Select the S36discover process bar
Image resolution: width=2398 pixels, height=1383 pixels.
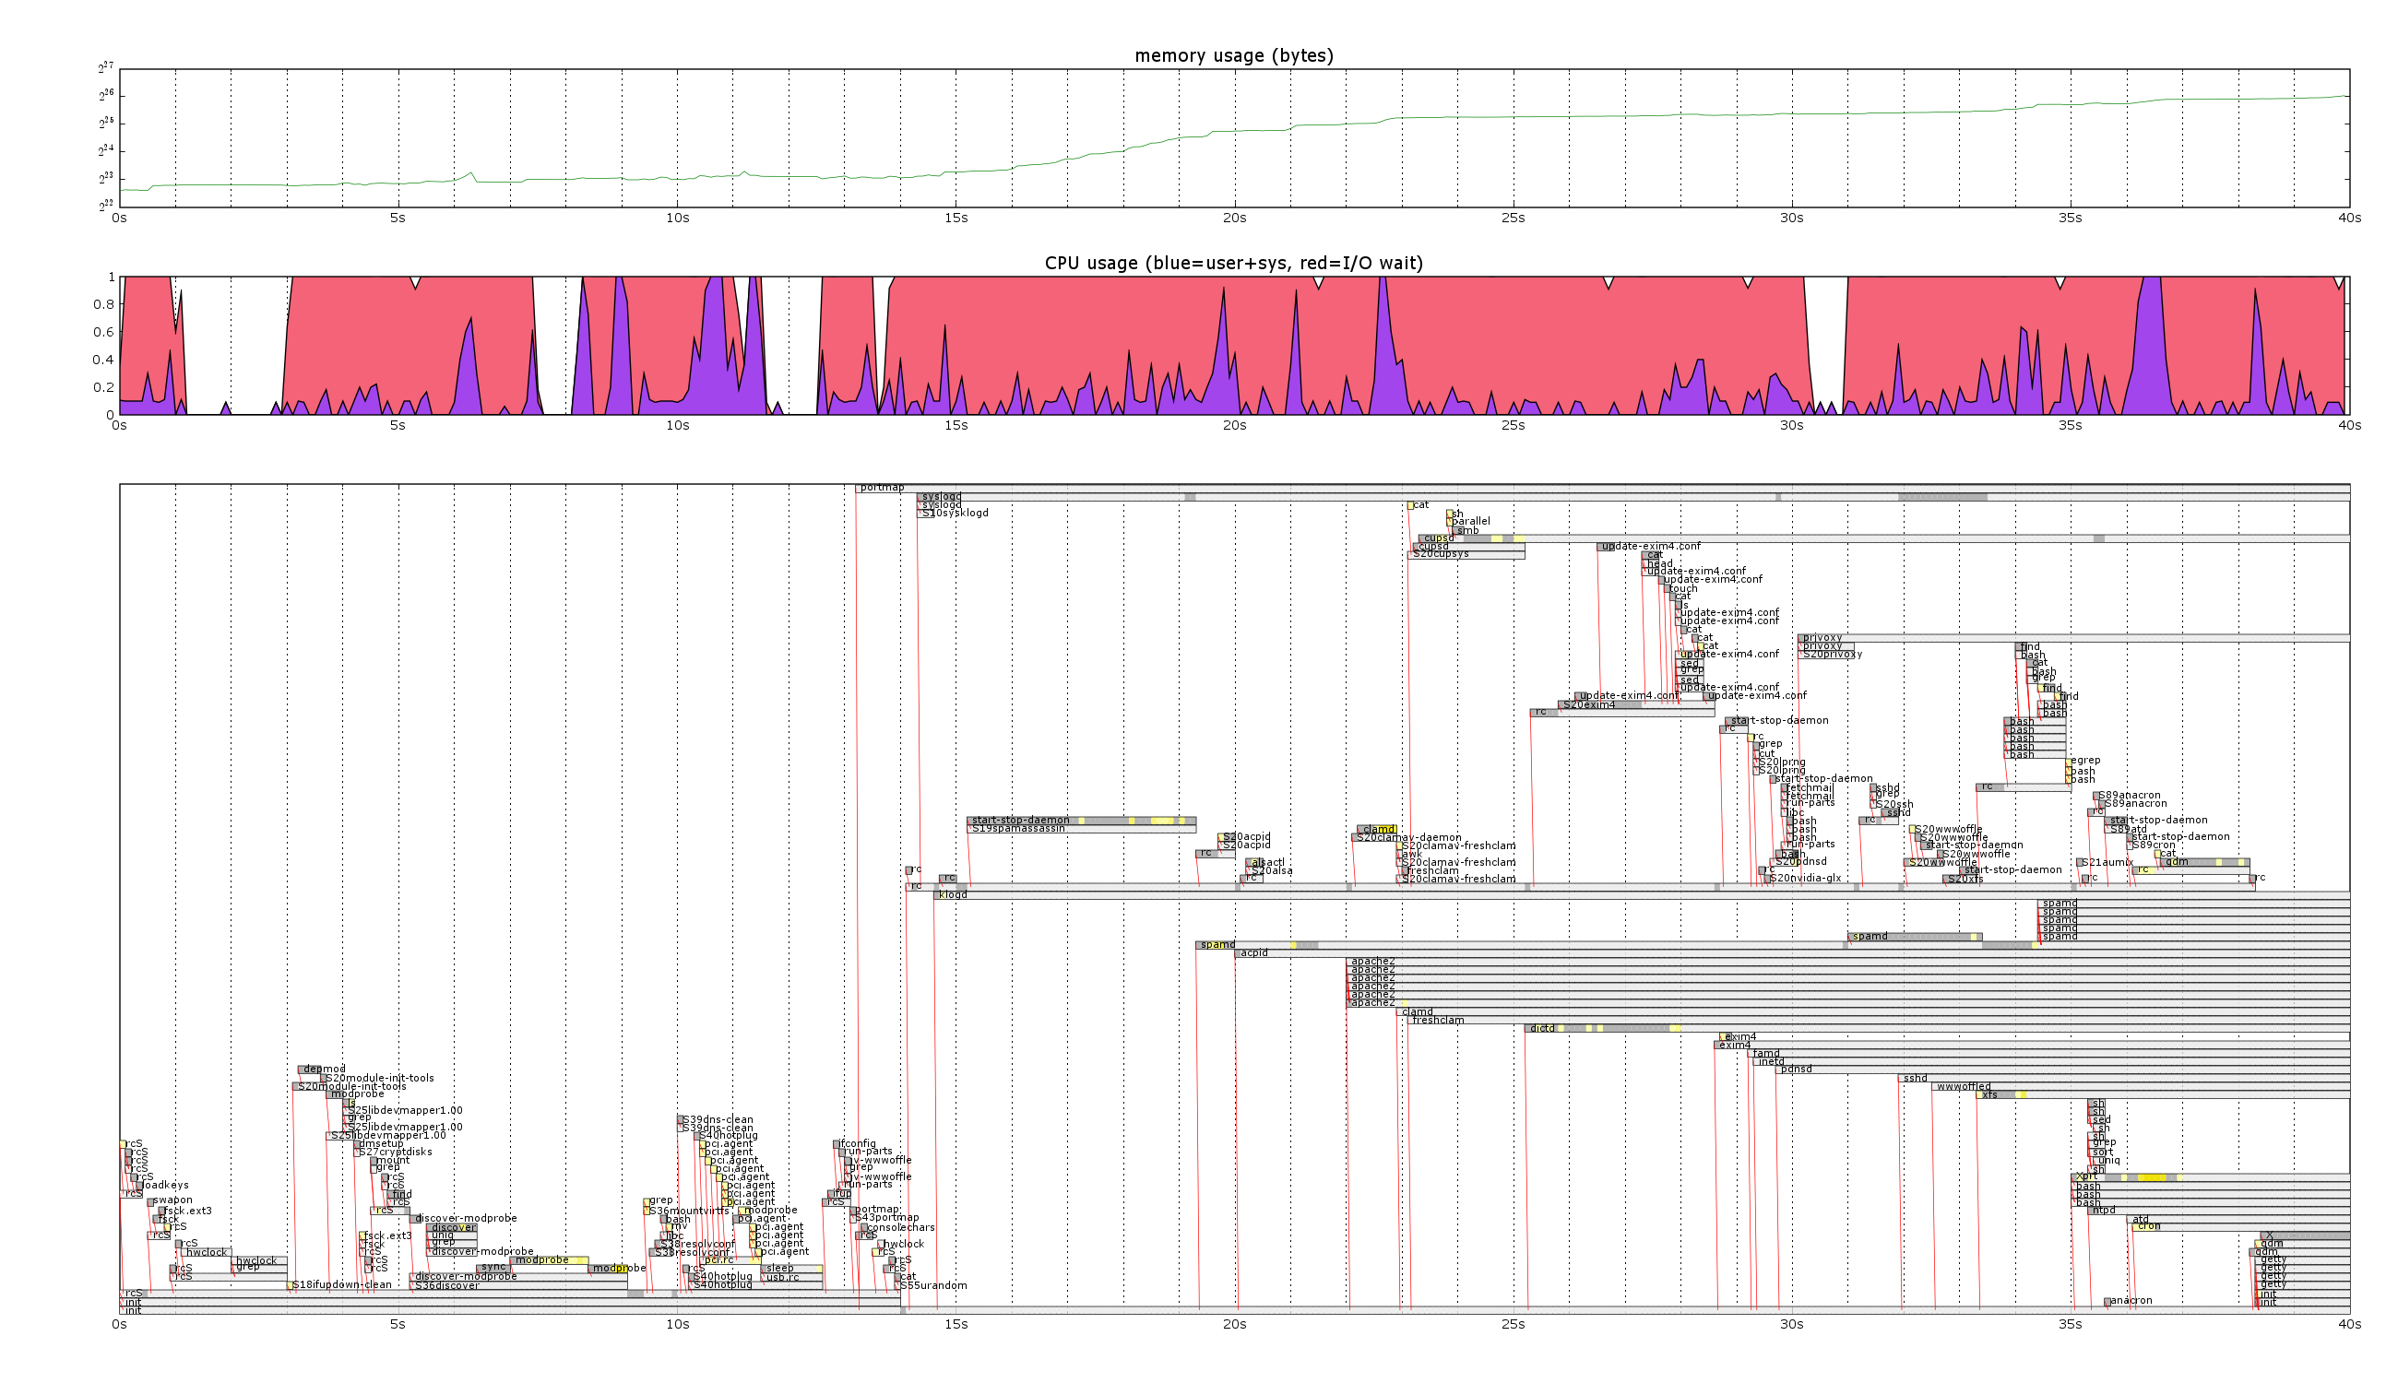(517, 1285)
